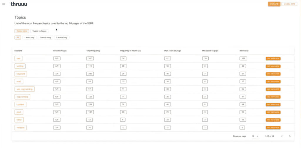Open the hamburger navigation menu
The height and width of the screenshot is (148, 301).
pos(4,4)
